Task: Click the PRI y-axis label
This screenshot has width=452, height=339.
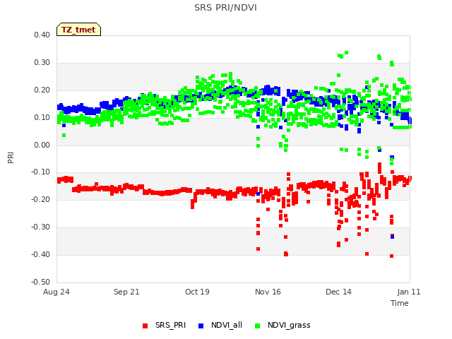Action: (x=11, y=158)
